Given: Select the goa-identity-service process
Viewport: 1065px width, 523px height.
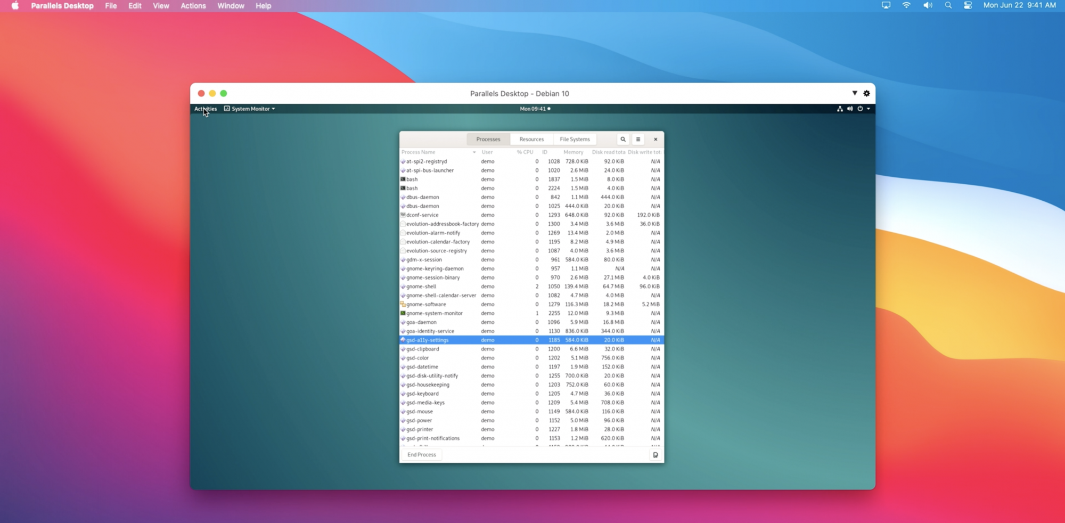Looking at the screenshot, I should 531,331.
